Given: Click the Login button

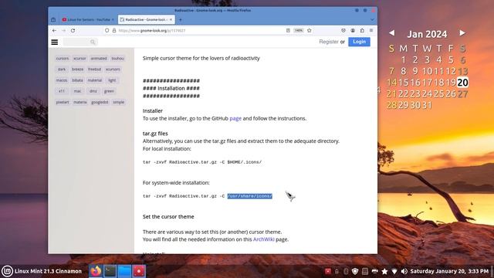Looking at the screenshot, I should 359,42.
